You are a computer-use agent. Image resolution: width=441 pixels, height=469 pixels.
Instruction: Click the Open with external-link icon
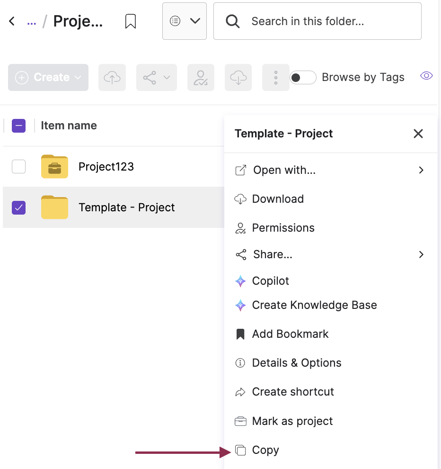[x=241, y=170]
